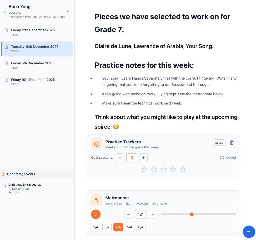The width and height of the screenshot is (256, 240).
Task: Decrease goal sessions with minus button
Action: coord(120,158)
